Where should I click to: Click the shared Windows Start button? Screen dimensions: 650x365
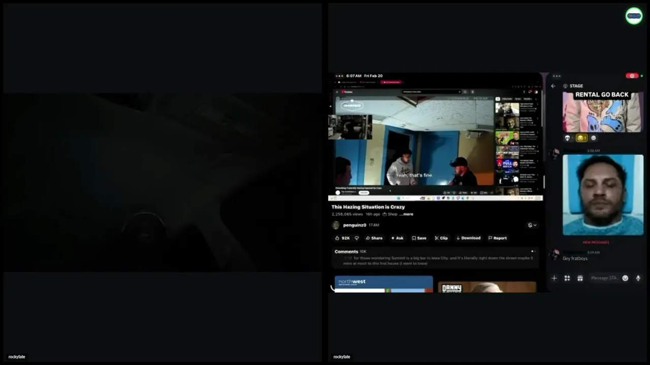pyautogui.click(x=399, y=198)
